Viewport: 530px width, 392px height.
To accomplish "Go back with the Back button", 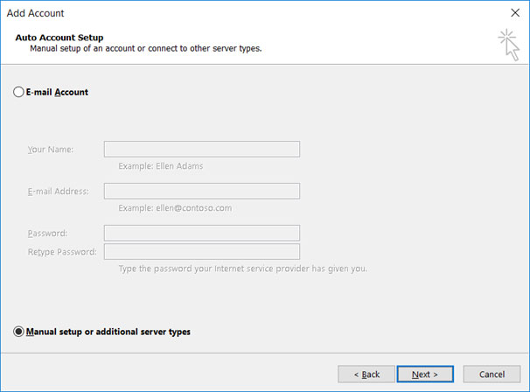I will 365,374.
